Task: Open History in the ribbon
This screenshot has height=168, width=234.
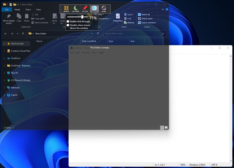Action: click(129, 23)
